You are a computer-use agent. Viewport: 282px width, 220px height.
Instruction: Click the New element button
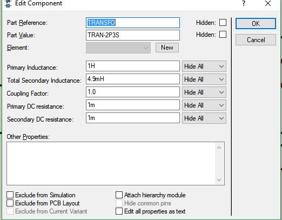(x=167, y=48)
